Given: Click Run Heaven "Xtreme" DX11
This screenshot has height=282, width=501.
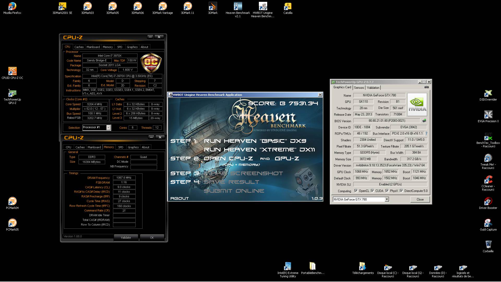Looking at the screenshot, I should (x=259, y=150).
